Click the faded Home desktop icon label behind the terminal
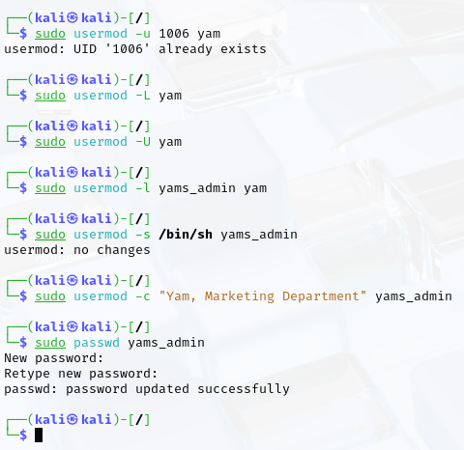464x450 pixels. click(x=54, y=258)
